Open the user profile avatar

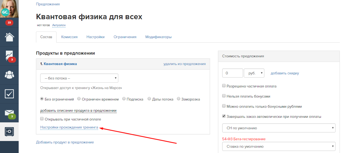9,9
